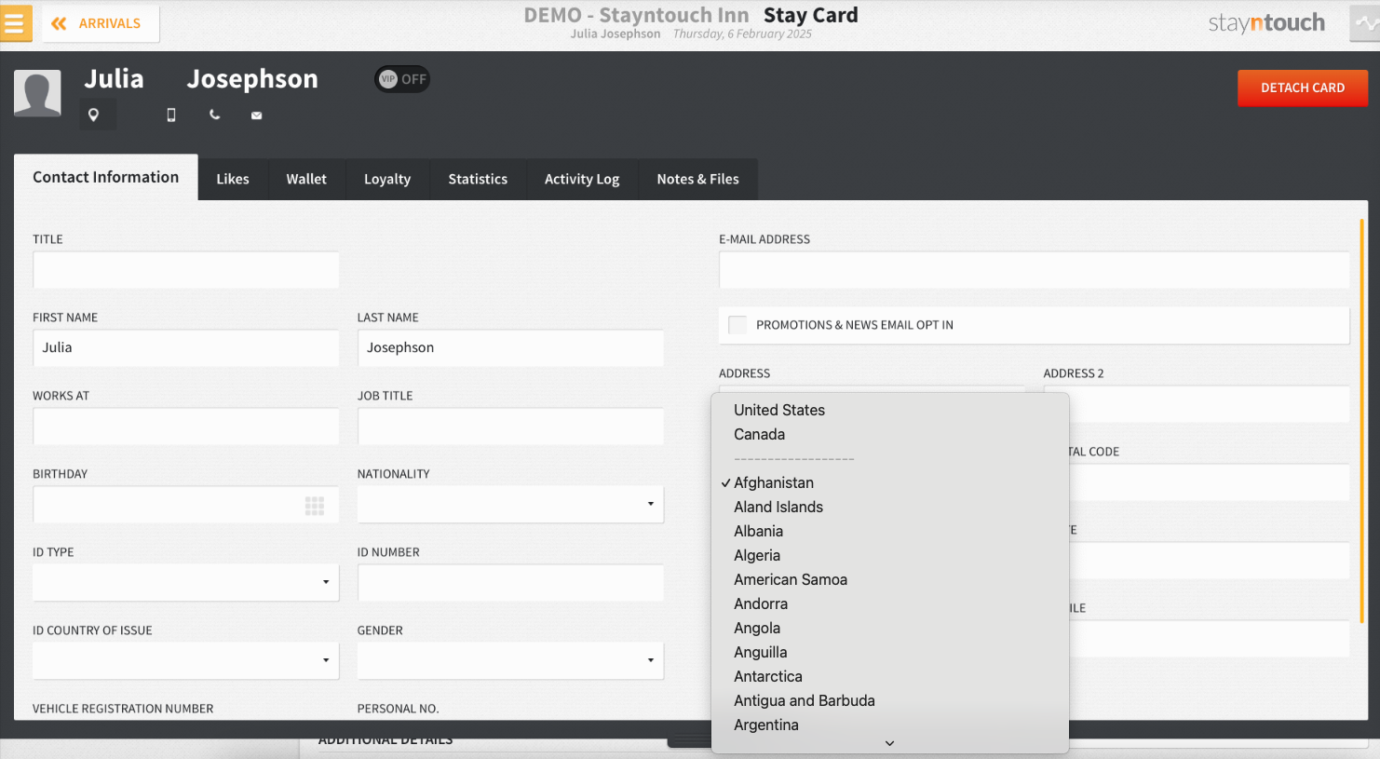Choose Canada from country list

click(x=890, y=434)
